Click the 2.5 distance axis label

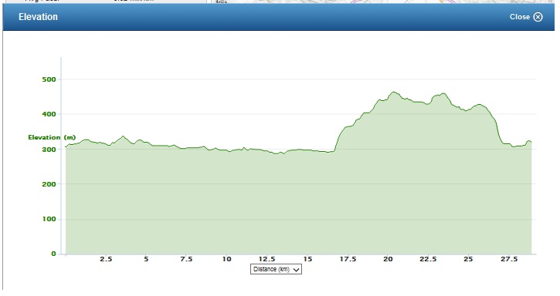[x=106, y=259]
